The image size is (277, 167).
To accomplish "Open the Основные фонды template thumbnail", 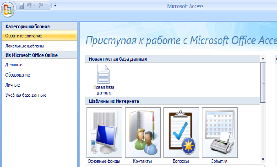I will click(x=104, y=132).
